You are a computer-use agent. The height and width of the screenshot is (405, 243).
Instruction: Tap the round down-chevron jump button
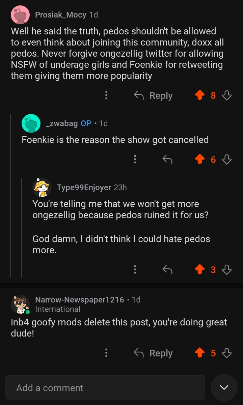coord(224,387)
